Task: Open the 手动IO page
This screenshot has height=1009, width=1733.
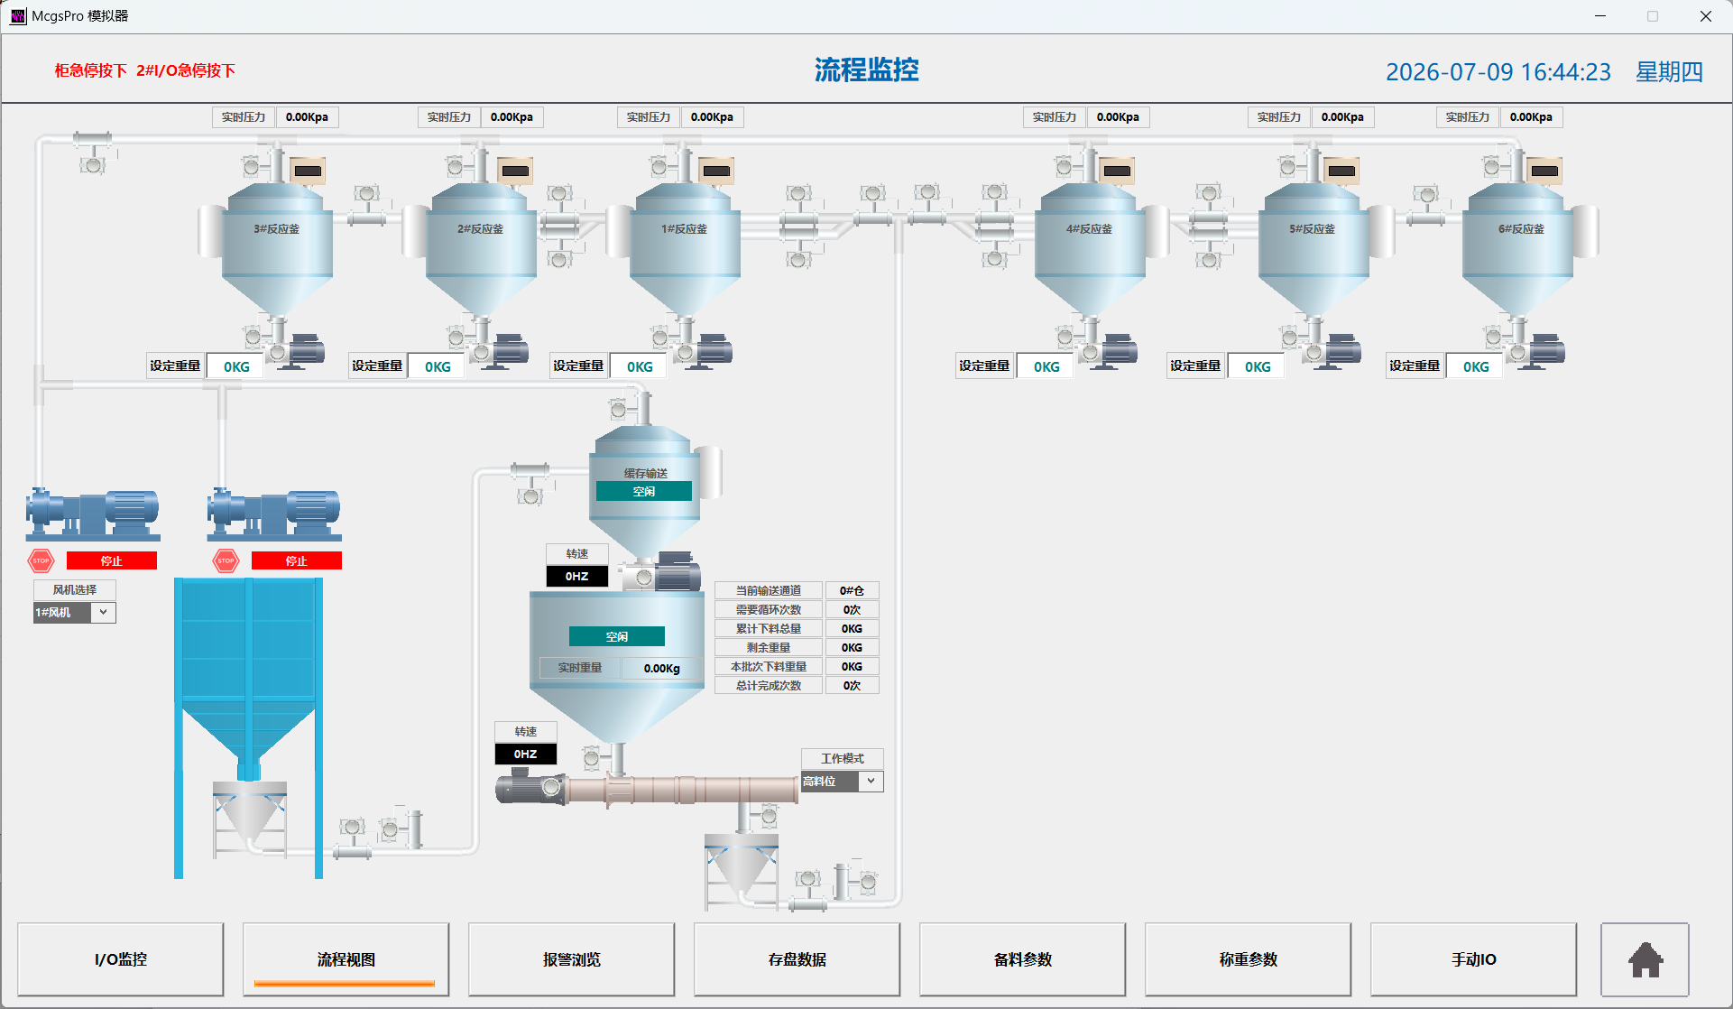Action: 1474,959
